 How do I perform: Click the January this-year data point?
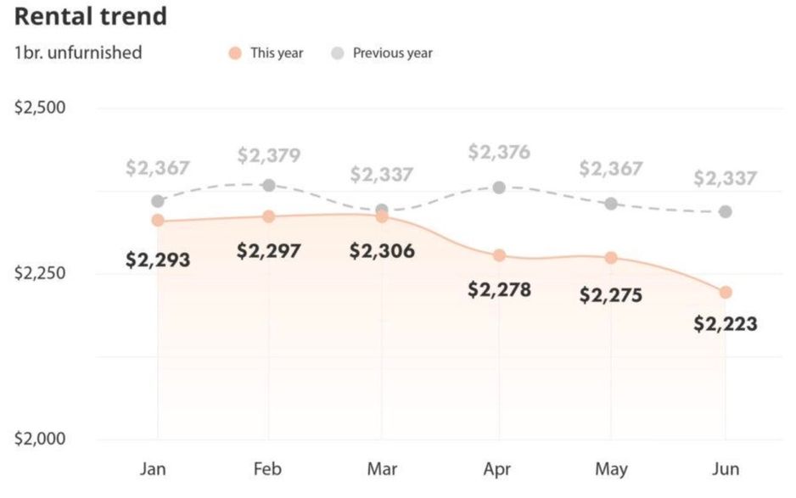(x=158, y=221)
